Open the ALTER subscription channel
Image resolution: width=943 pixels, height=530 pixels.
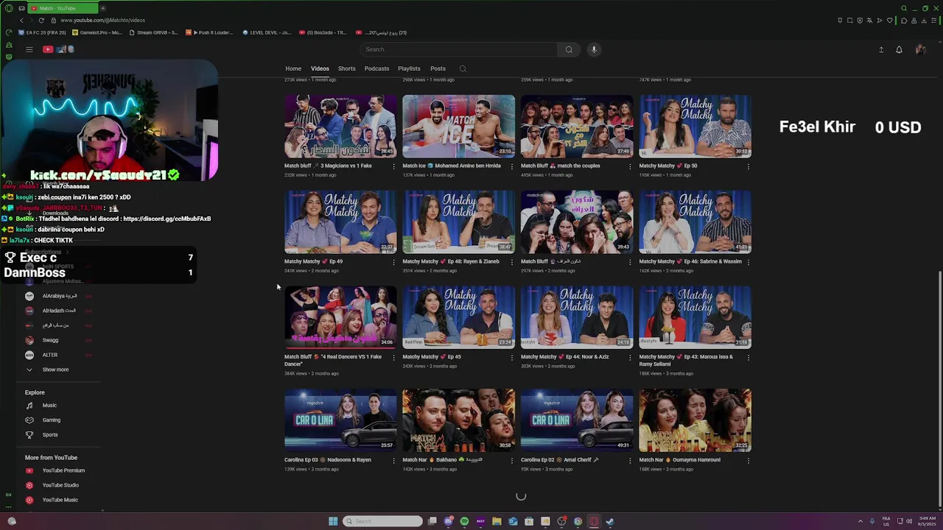[50, 355]
